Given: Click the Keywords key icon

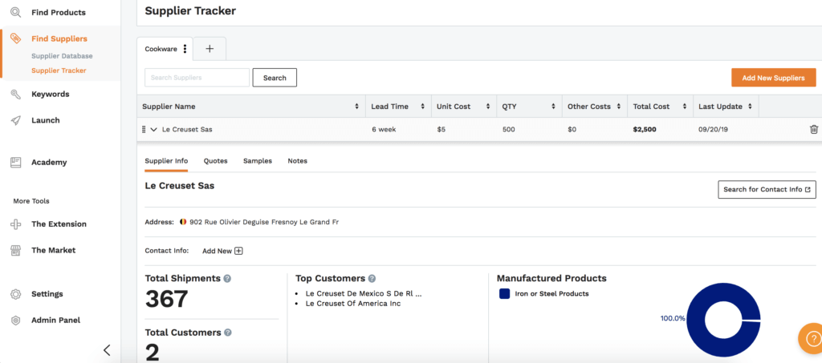Looking at the screenshot, I should (16, 94).
